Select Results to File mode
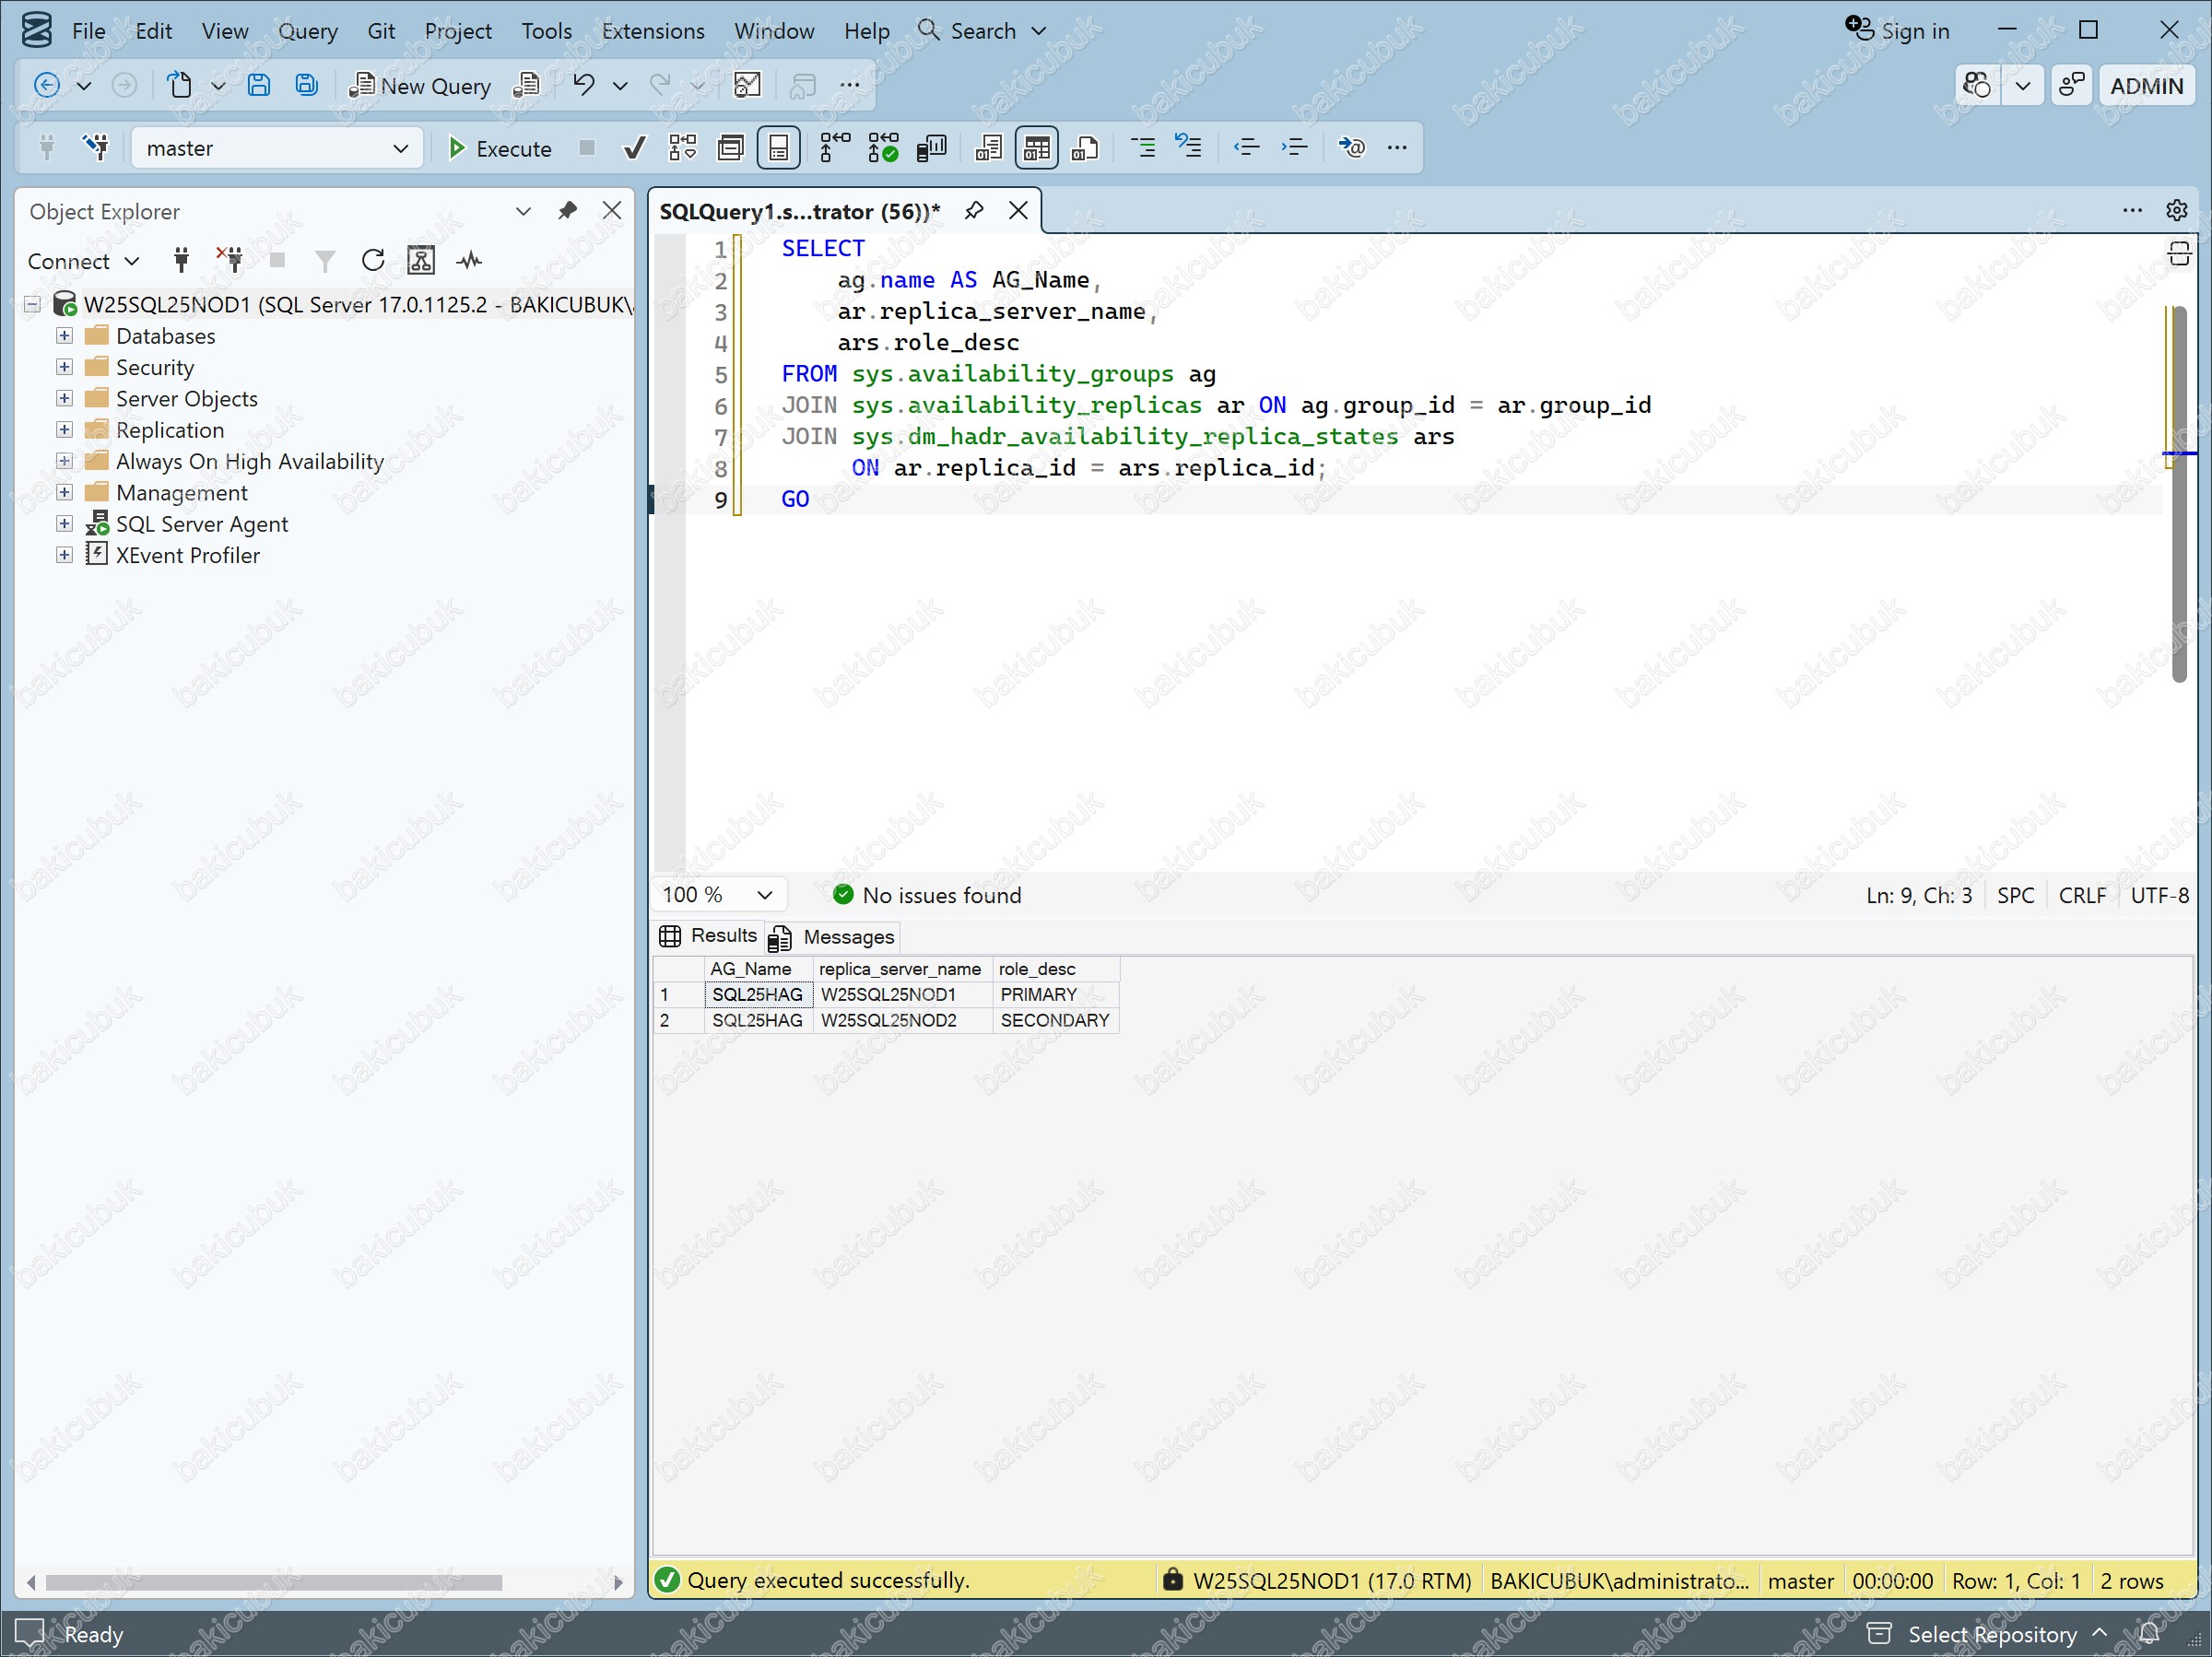2212x1657 pixels. [1085, 148]
